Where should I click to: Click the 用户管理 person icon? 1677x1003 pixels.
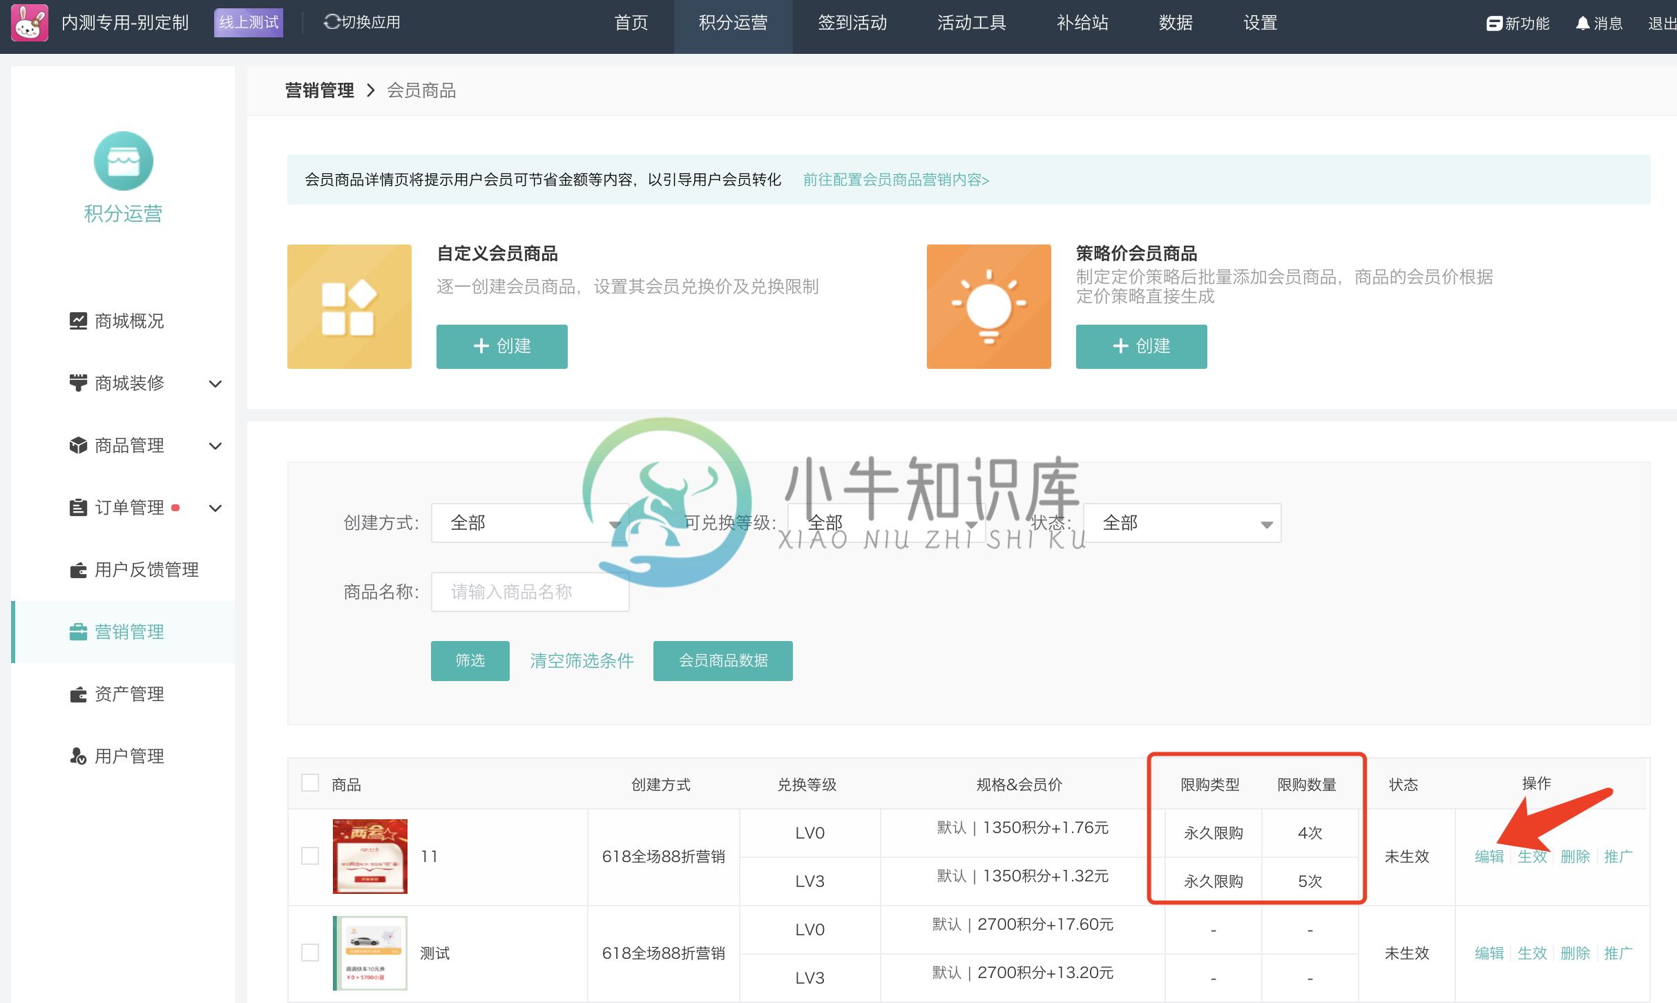pyautogui.click(x=78, y=756)
